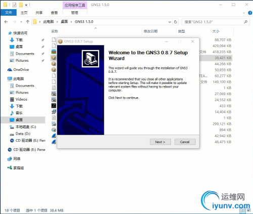This screenshot has height=214, width=253.
Task: Sort by 类型 column header
Action: pos(182,31)
